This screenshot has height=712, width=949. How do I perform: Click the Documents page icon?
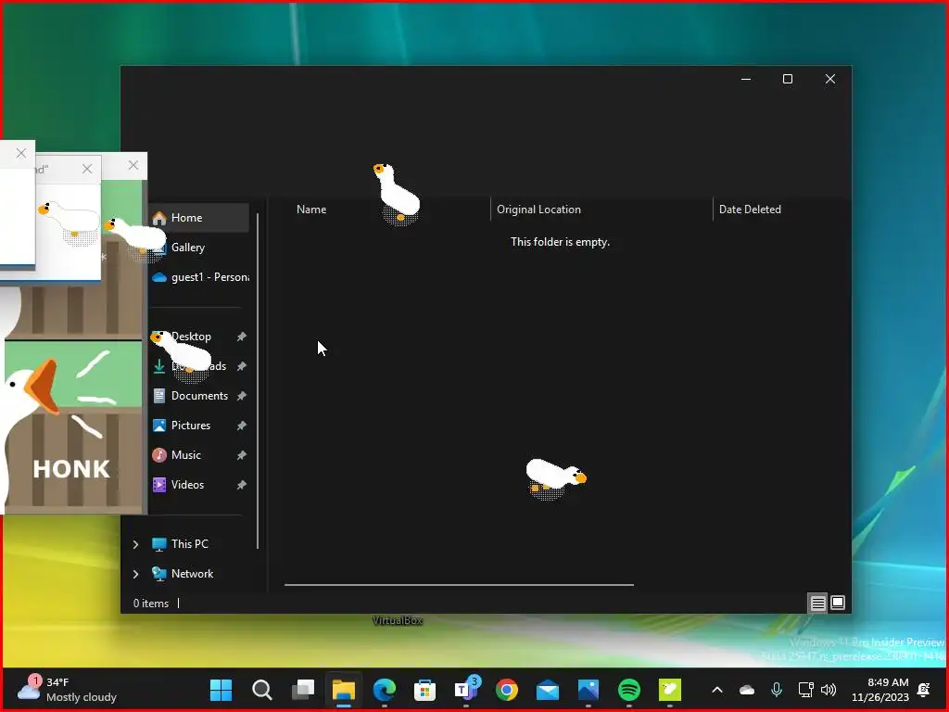point(159,396)
